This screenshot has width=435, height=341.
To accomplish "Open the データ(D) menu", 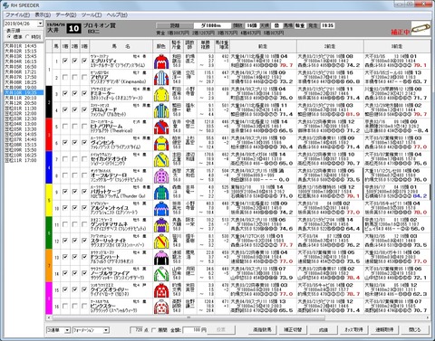I will click(66, 14).
